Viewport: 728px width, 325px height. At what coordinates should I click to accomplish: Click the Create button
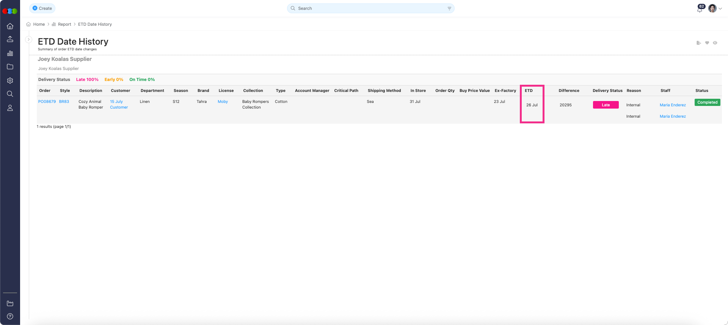pos(42,8)
